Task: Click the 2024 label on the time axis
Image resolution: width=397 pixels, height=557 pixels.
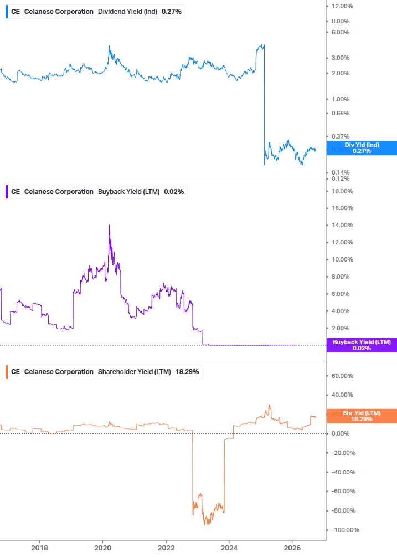Action: click(229, 548)
